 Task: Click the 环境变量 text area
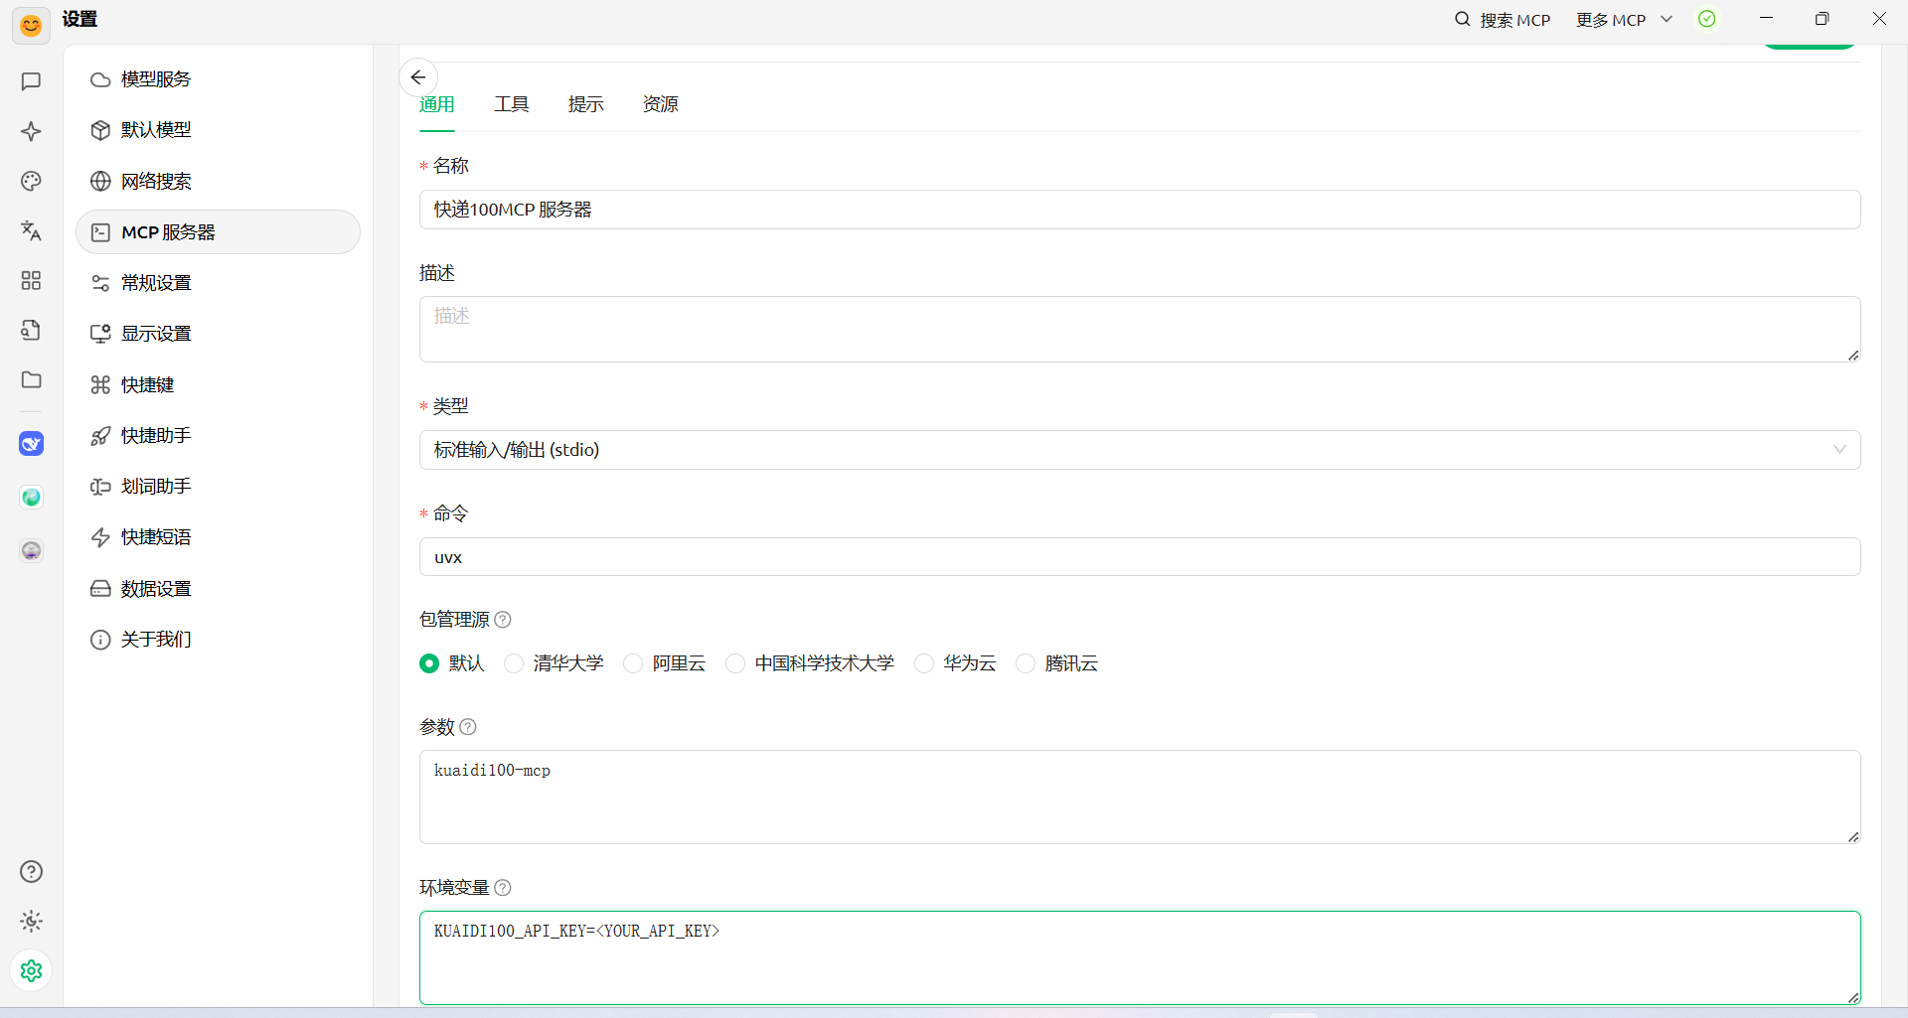[x=1140, y=957]
